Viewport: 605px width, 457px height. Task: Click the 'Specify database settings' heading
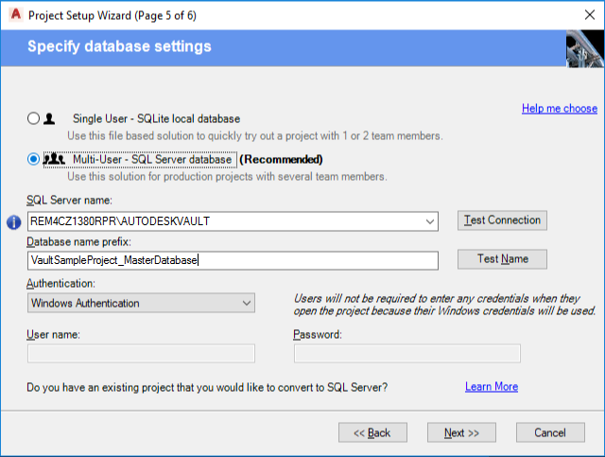119,46
